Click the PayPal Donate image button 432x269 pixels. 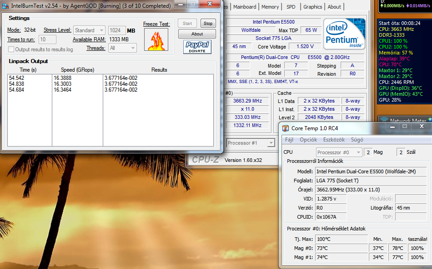pos(197,47)
